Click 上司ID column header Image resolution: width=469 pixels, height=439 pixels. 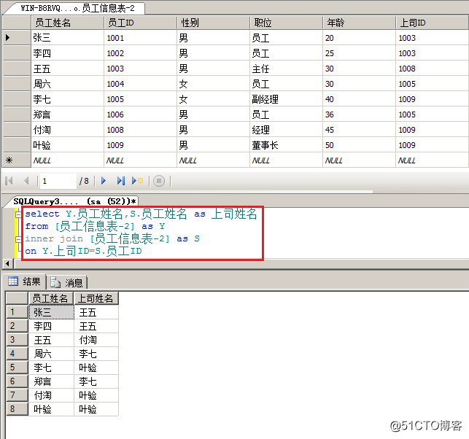point(433,23)
